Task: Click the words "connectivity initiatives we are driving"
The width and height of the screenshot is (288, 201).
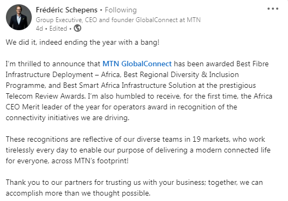Action: tap(67, 117)
